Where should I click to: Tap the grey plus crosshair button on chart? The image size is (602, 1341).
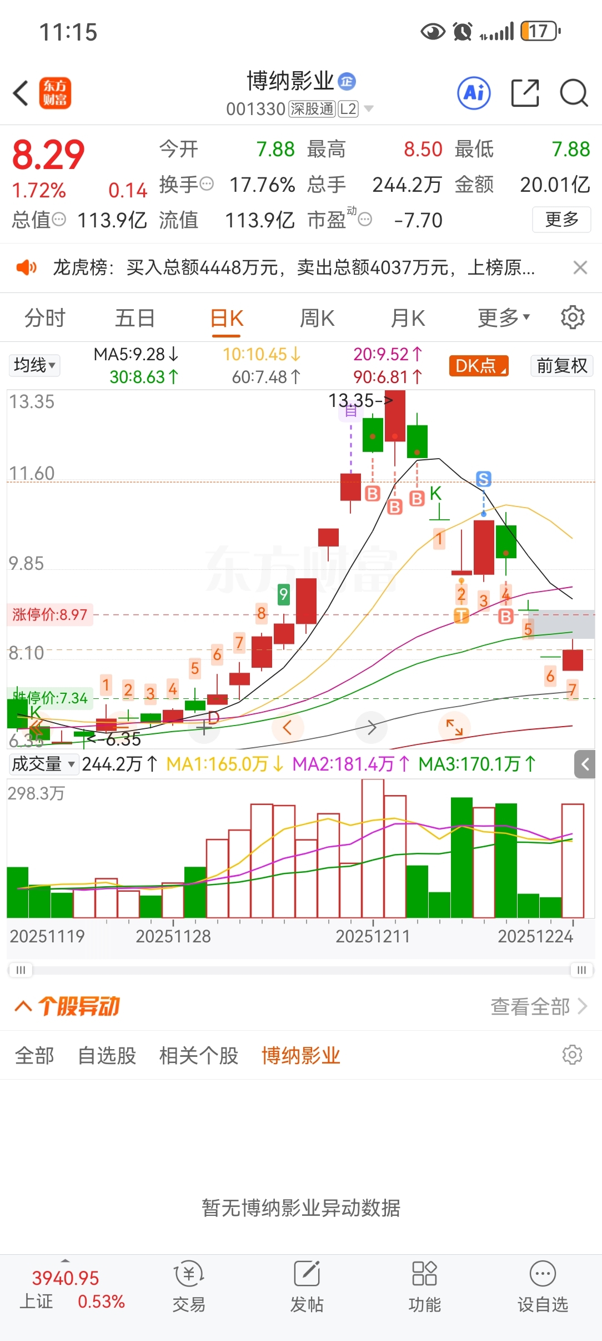coord(204,727)
